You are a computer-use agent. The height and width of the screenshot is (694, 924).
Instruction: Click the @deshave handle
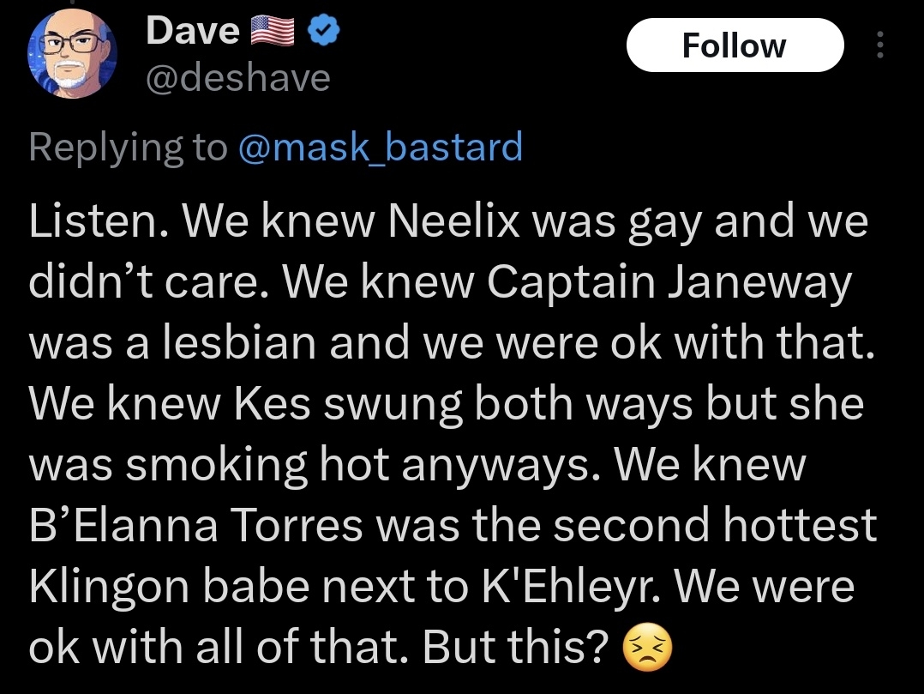pyautogui.click(x=238, y=79)
